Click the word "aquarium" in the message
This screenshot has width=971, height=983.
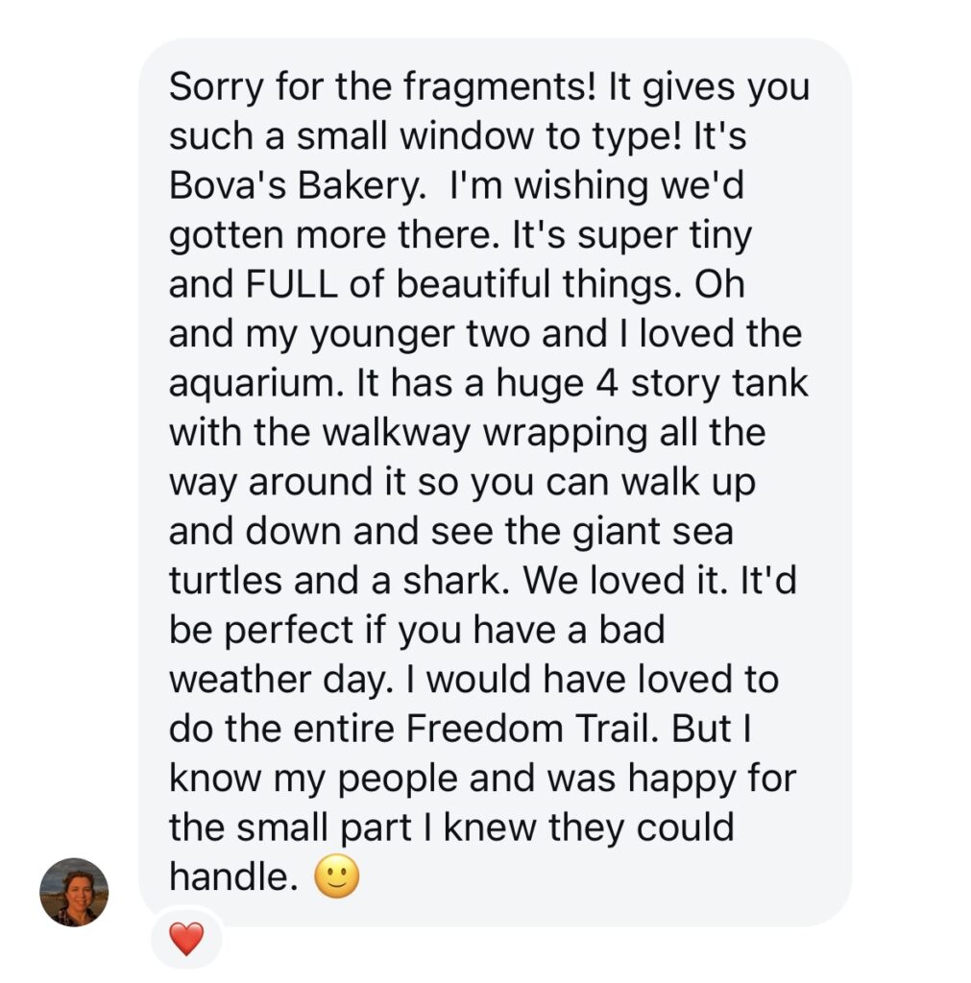click(x=255, y=384)
